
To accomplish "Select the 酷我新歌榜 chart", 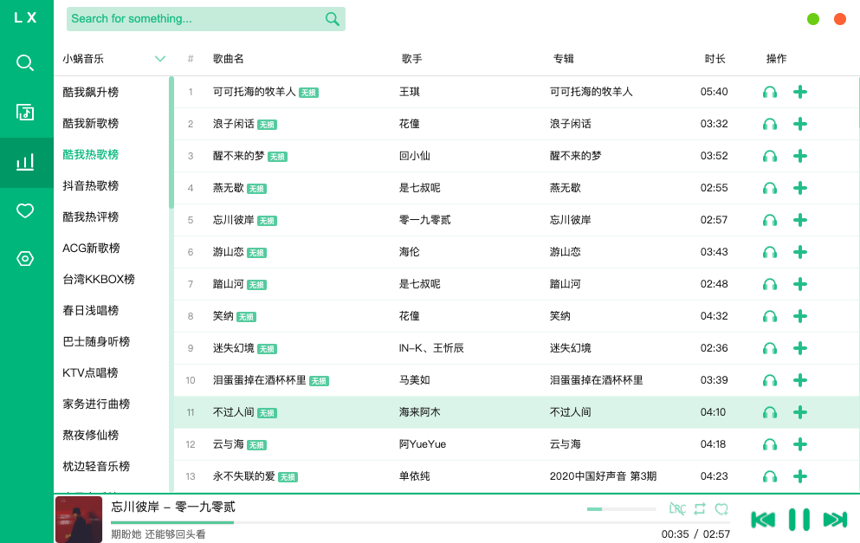I will tap(90, 123).
